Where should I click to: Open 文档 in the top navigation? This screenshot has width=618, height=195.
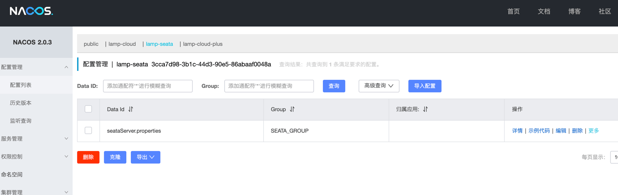pyautogui.click(x=544, y=12)
